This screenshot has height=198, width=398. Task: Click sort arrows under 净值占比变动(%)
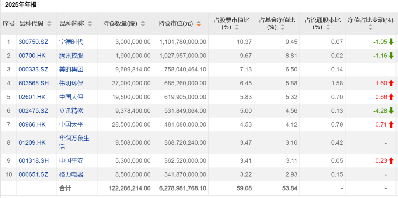(370, 27)
